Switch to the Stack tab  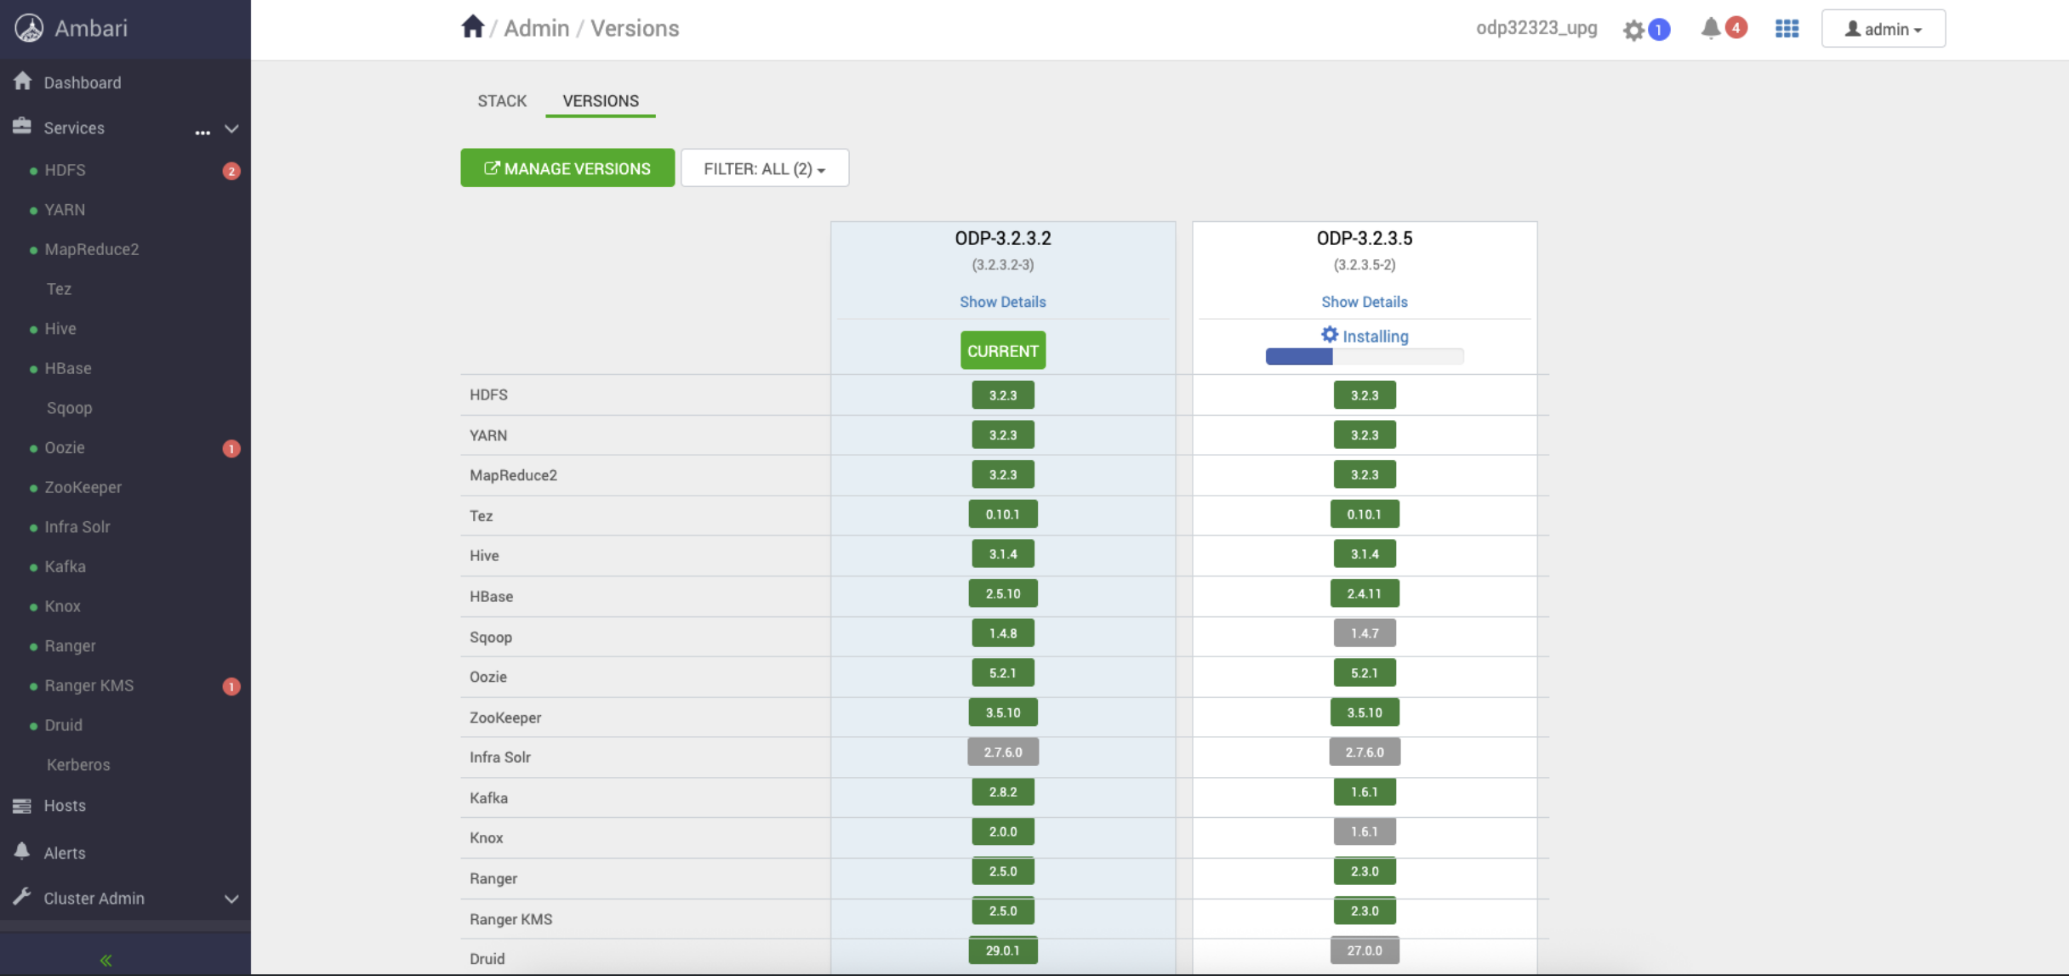pyautogui.click(x=502, y=100)
